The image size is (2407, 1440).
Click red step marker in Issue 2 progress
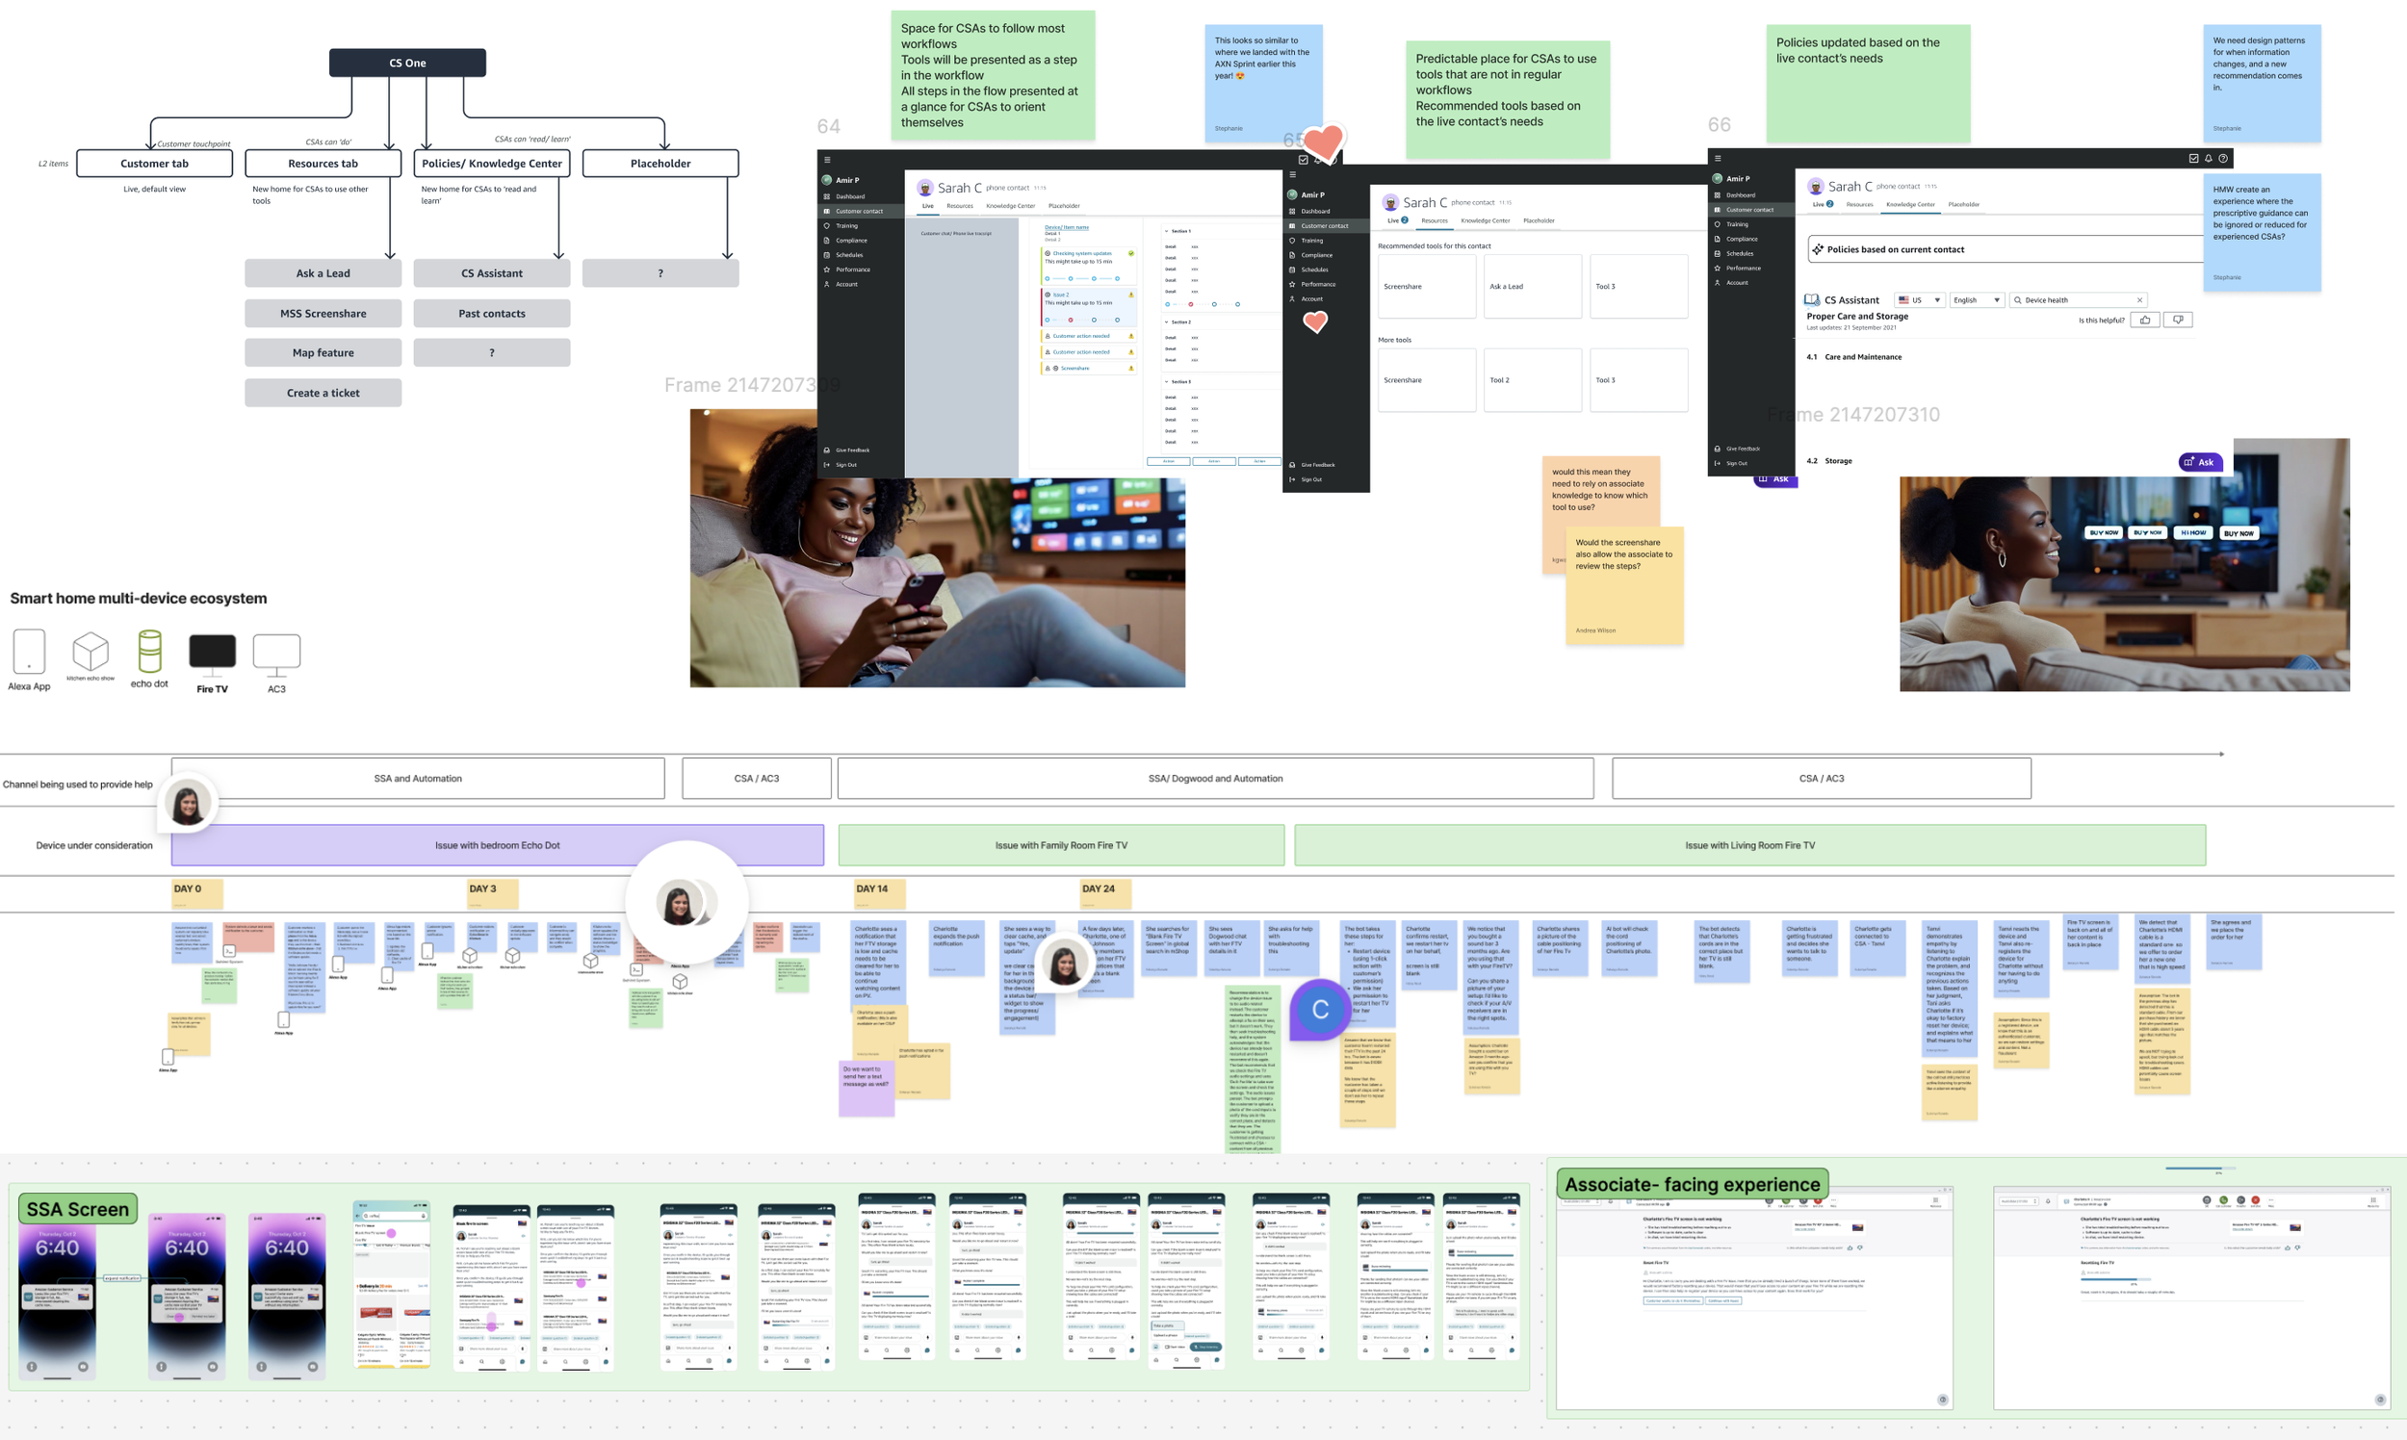[1071, 320]
